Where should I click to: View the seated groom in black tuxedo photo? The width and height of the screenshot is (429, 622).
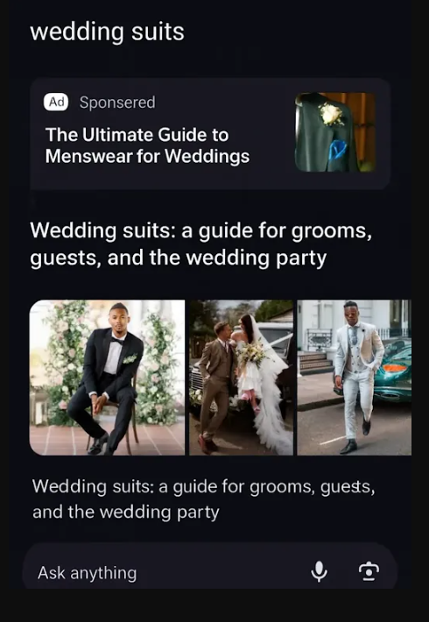coord(107,378)
